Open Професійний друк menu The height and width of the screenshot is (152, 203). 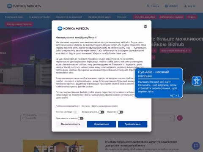(x=99, y=17)
